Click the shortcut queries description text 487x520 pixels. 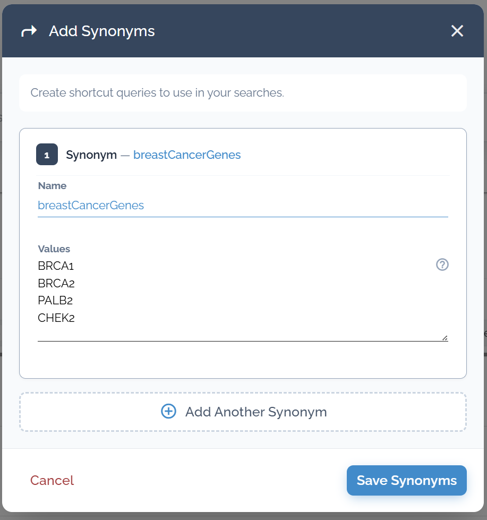157,93
